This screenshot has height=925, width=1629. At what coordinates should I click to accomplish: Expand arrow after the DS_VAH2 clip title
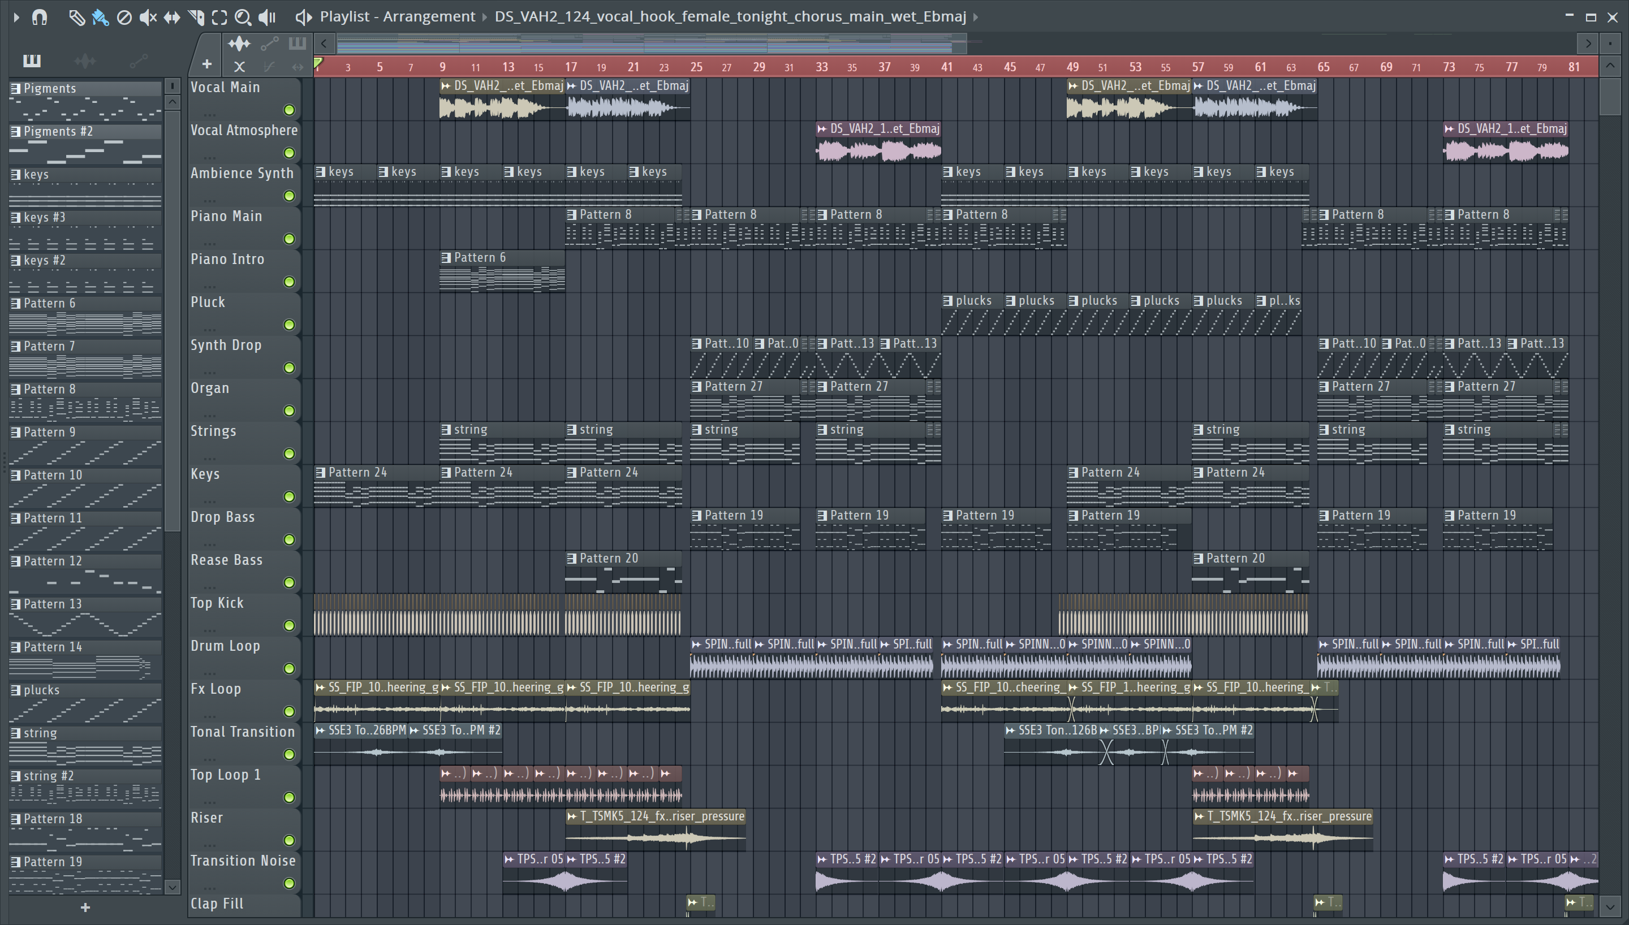click(975, 16)
